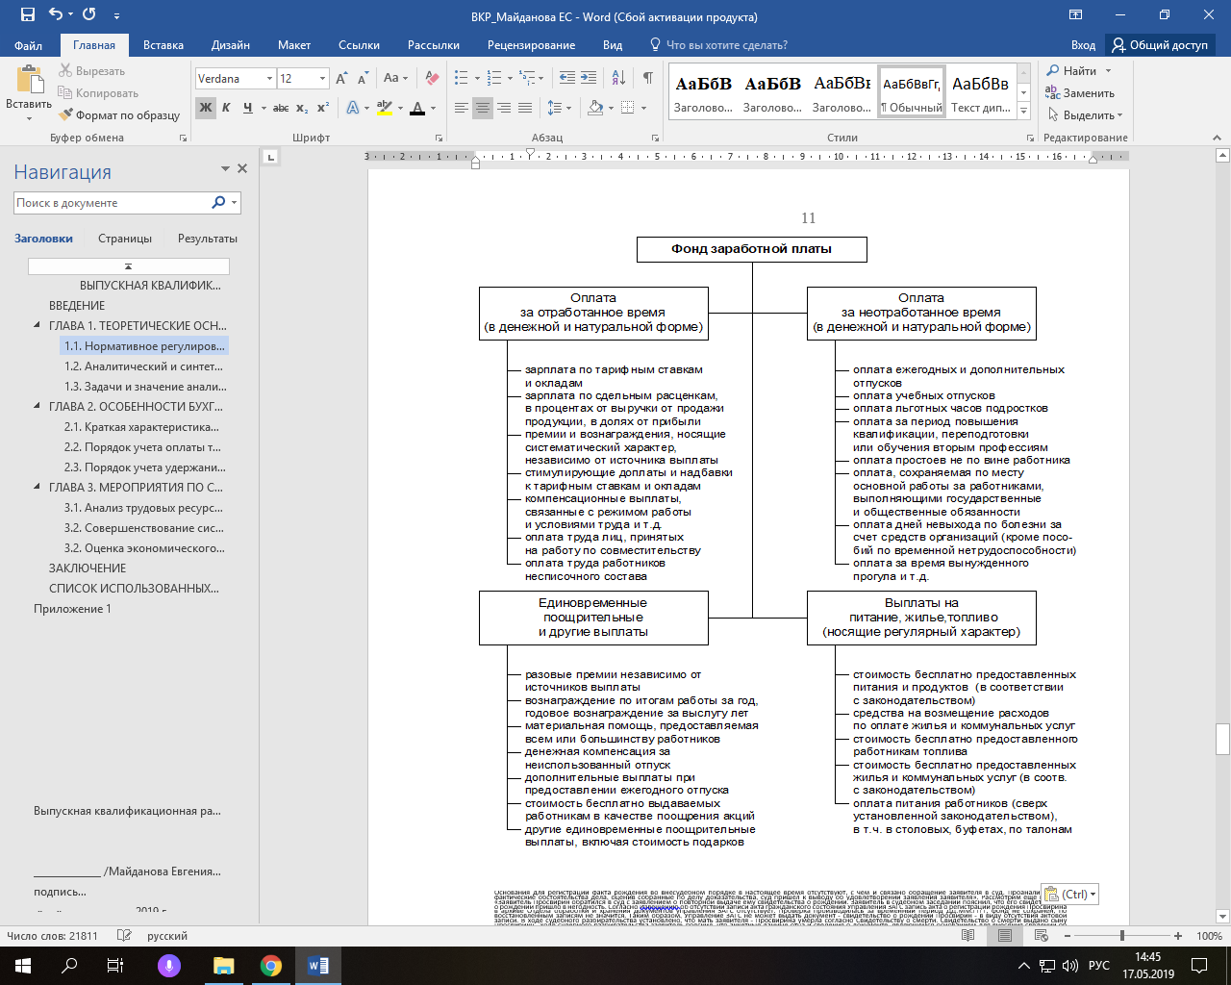1231x985 pixels.
Task: Go to 2.2. Порядок учета оплаты heading
Action: click(x=142, y=447)
